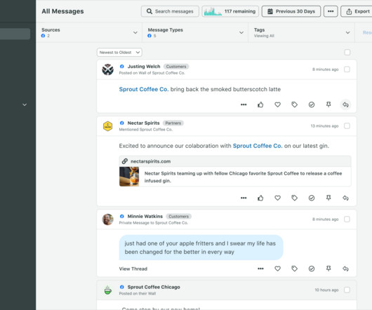Click the apple fritters message bubble
372x310 pixels.
tap(201, 248)
